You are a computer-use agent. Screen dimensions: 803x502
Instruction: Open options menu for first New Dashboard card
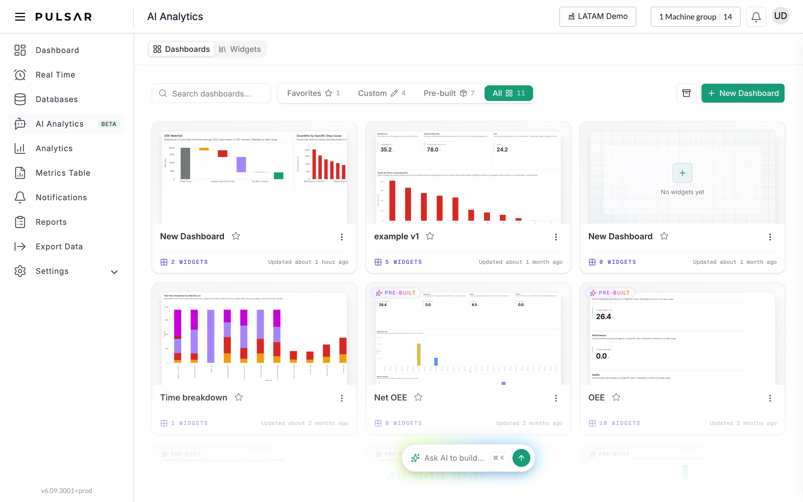tap(342, 237)
